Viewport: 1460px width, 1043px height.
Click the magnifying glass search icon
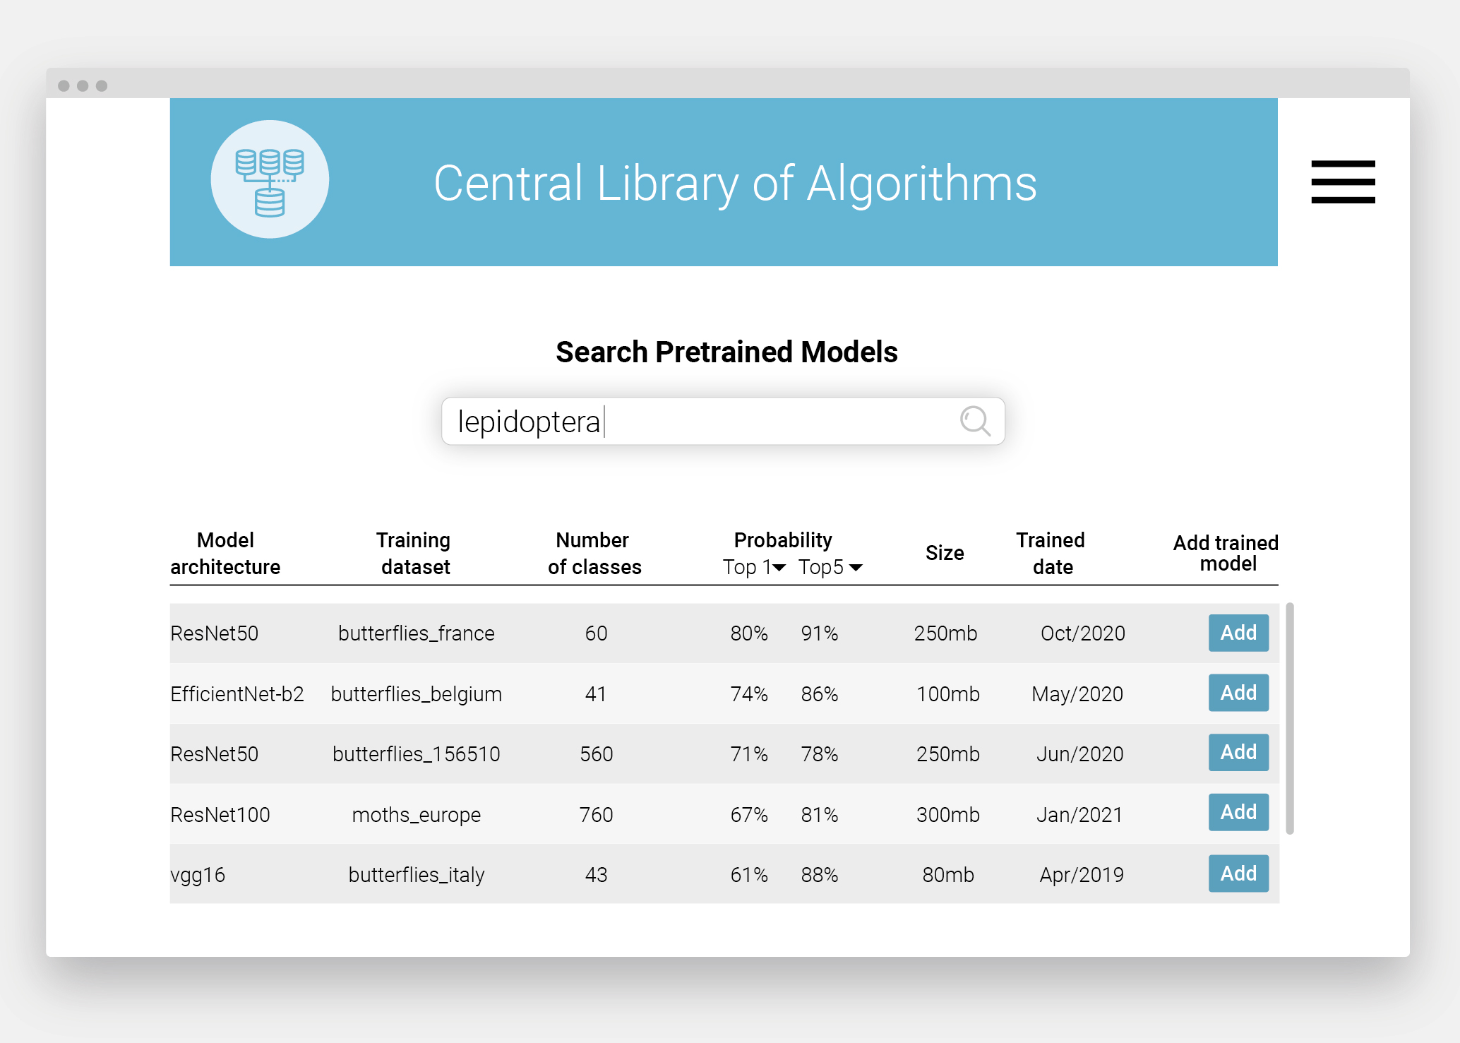(x=975, y=421)
